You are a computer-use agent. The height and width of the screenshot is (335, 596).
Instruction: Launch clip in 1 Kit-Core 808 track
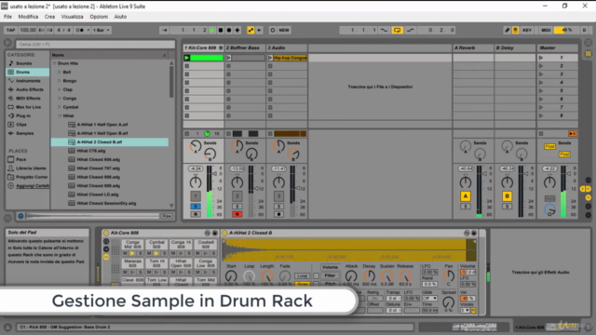click(x=186, y=58)
